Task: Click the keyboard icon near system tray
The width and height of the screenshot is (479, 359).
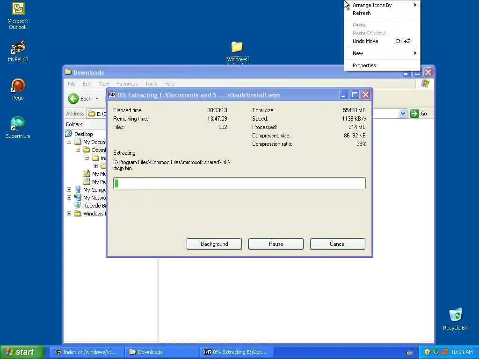Action: (x=410, y=352)
